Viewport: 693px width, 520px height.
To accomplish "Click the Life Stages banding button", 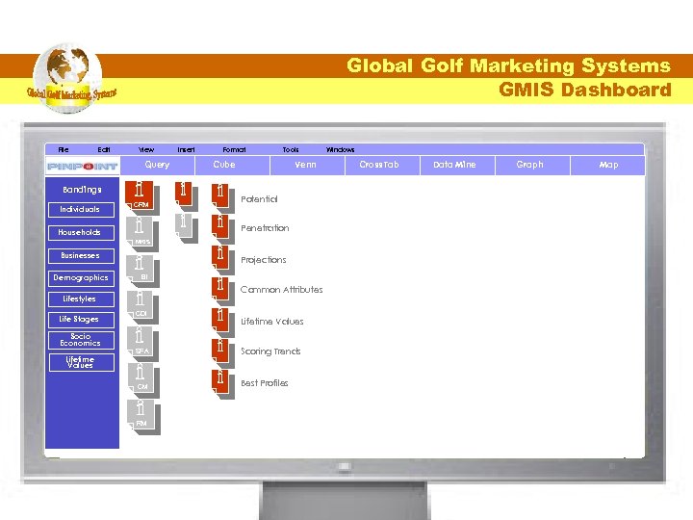I will coord(81,320).
